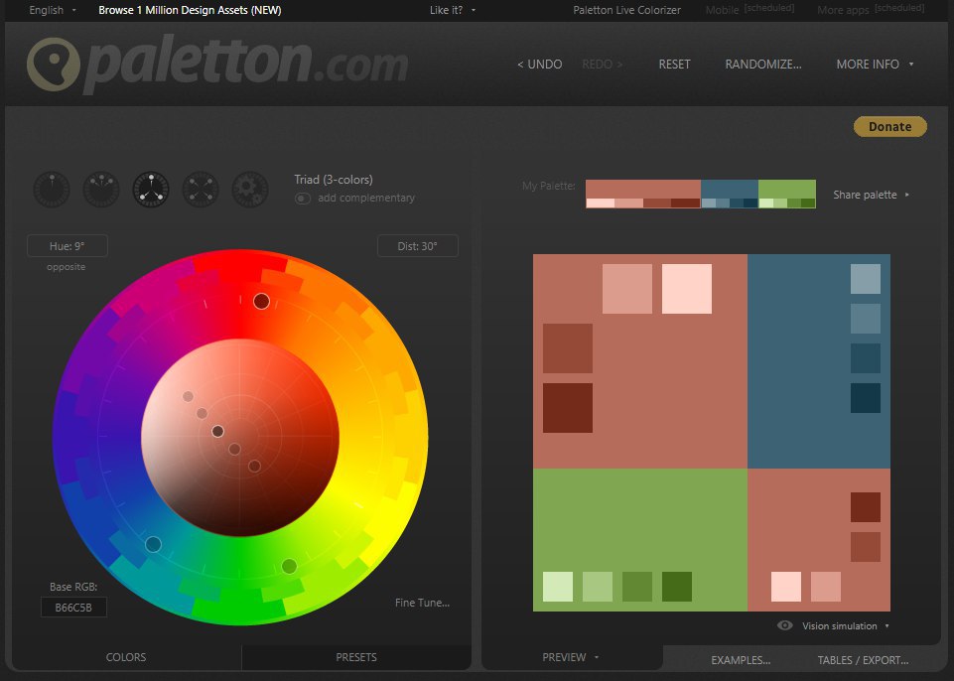Click the Paletton logo icon
954x681 pixels.
point(54,66)
